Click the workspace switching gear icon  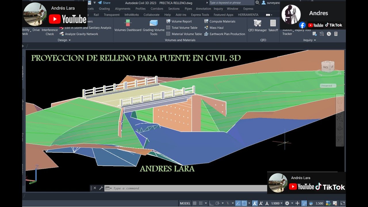[287, 203]
